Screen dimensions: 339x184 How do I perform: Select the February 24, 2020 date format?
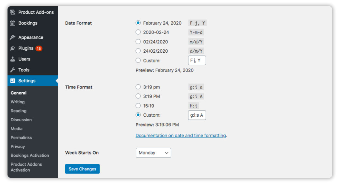pyautogui.click(x=138, y=23)
